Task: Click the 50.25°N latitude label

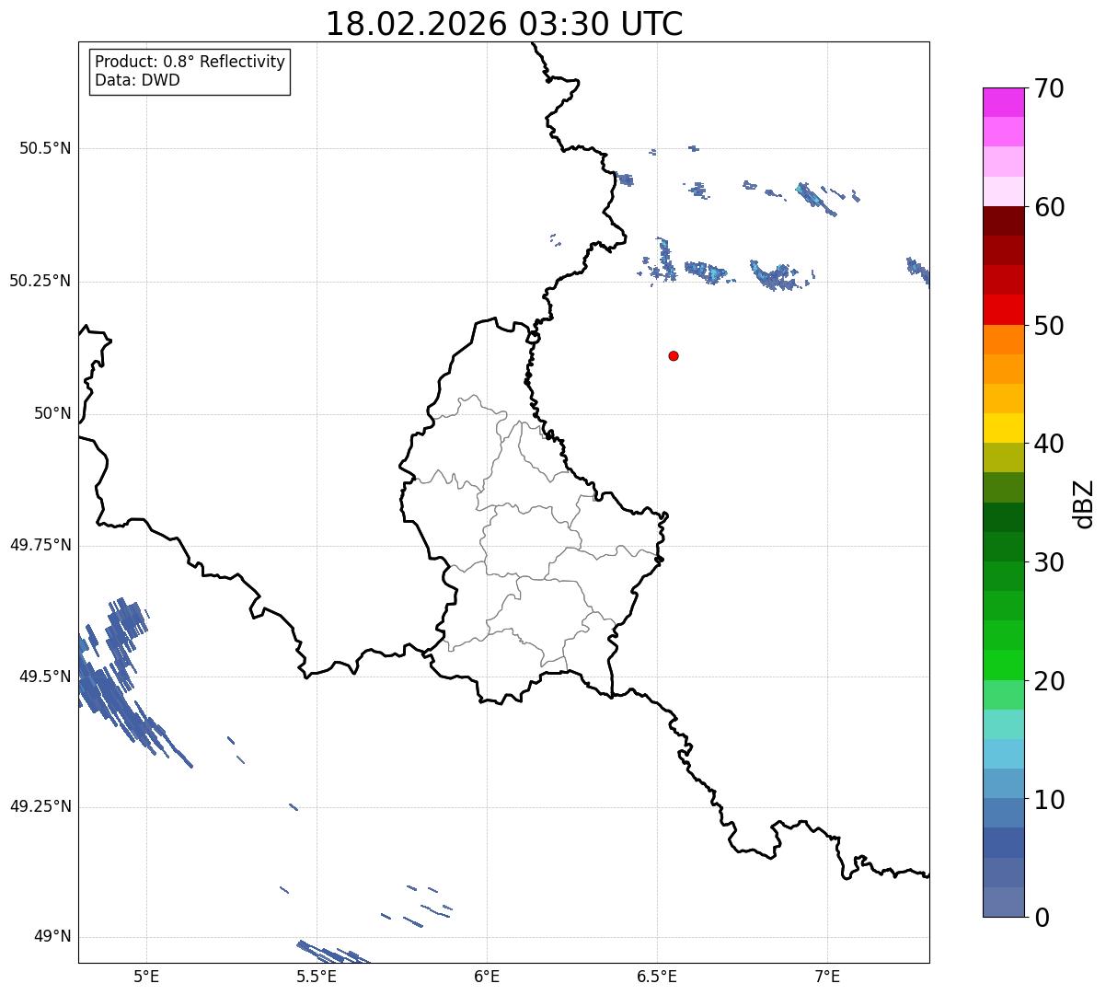Action: (x=40, y=281)
